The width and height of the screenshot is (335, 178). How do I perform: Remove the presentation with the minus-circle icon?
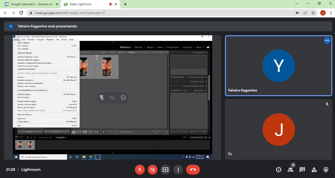coord(123,98)
